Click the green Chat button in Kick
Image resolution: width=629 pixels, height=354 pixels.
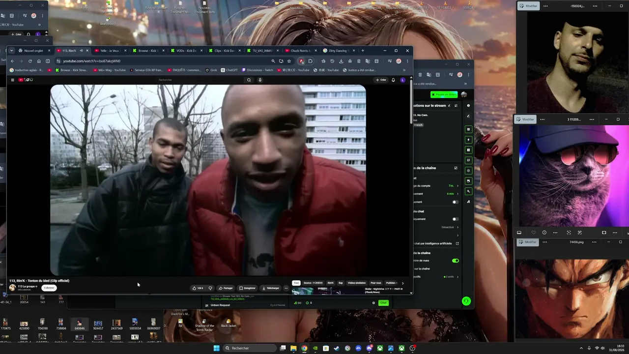[x=383, y=303]
